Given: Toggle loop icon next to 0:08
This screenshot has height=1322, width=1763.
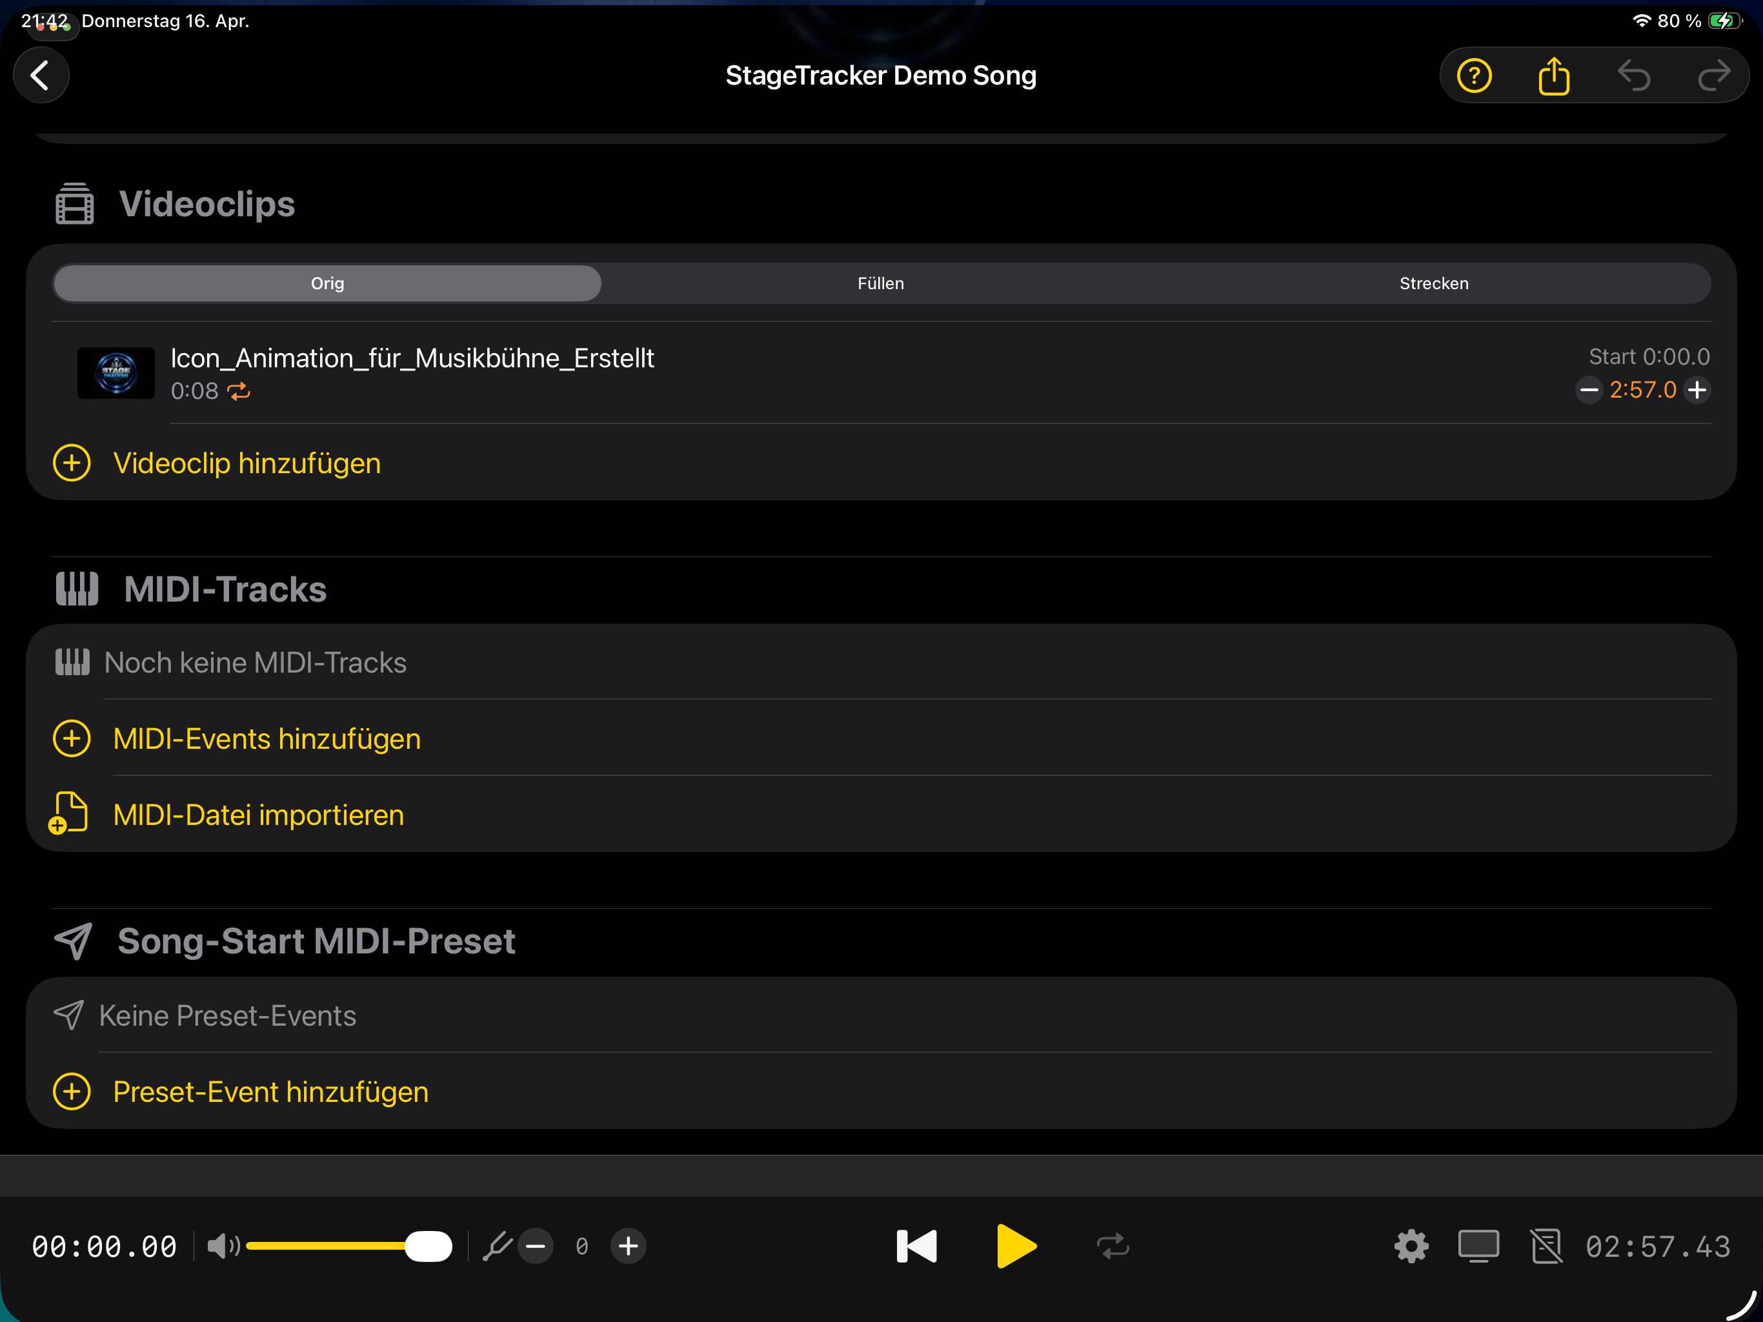Looking at the screenshot, I should pyautogui.click(x=238, y=391).
